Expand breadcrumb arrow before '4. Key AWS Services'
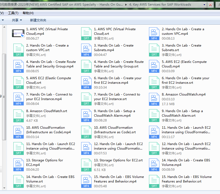 (x=126, y=5)
